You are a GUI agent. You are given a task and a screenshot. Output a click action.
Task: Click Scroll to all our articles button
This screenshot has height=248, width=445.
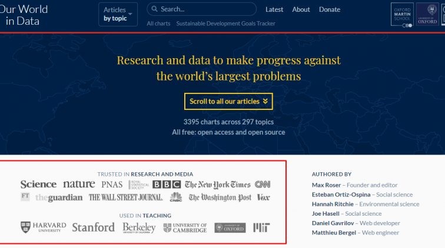(x=228, y=101)
